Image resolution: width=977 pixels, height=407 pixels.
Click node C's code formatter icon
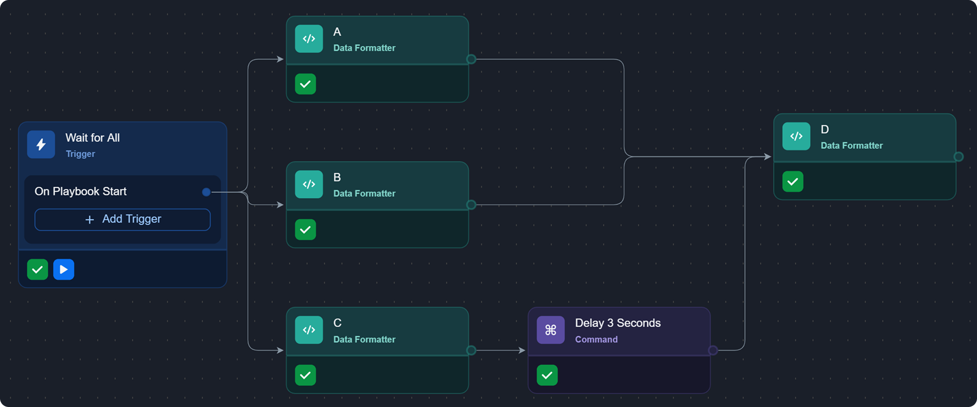point(309,330)
